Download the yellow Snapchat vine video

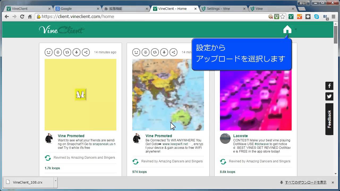point(76,52)
